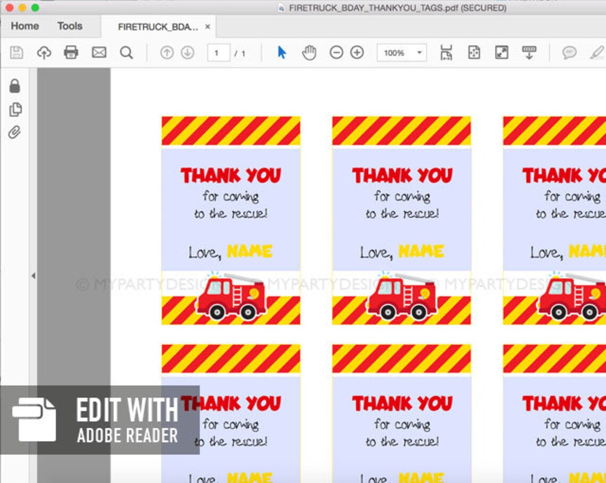The image size is (606, 483).
Task: Click the cloud upload icon
Action: [x=44, y=52]
